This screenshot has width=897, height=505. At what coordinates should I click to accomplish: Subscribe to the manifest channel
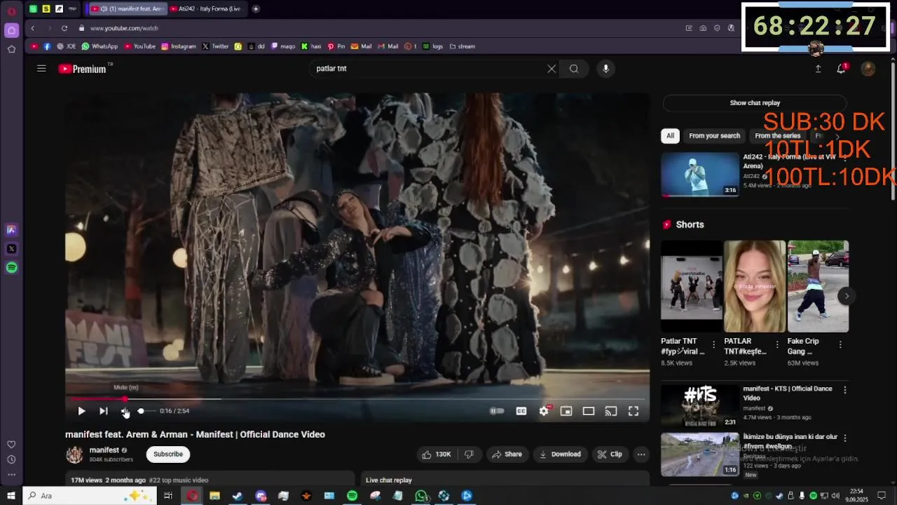tap(168, 454)
